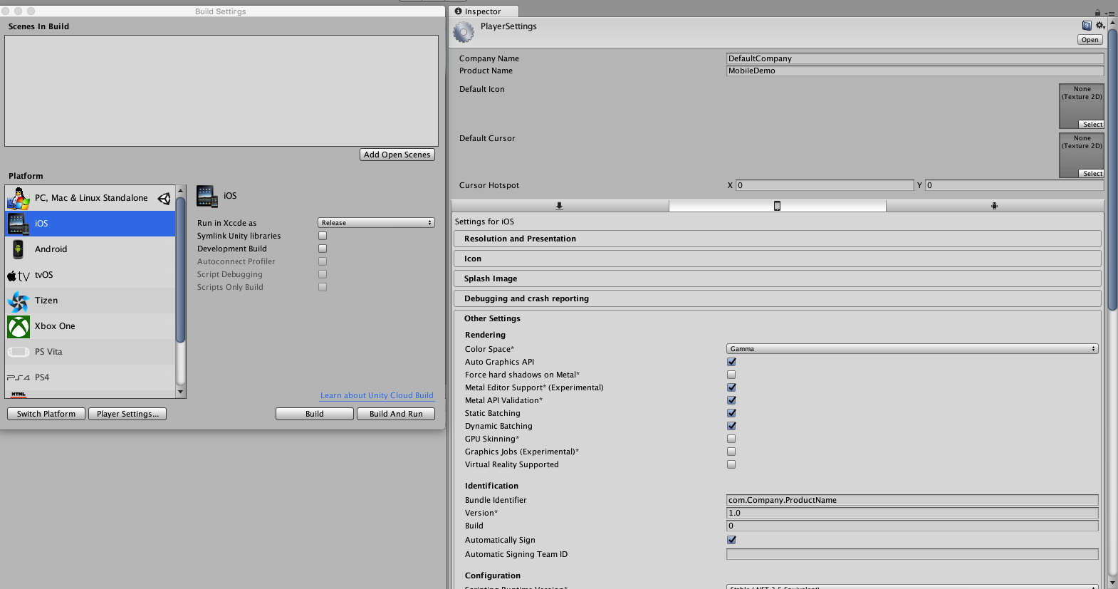The image size is (1118, 589).
Task: Click Select on the Default Cursor texture
Action: 1092,174
